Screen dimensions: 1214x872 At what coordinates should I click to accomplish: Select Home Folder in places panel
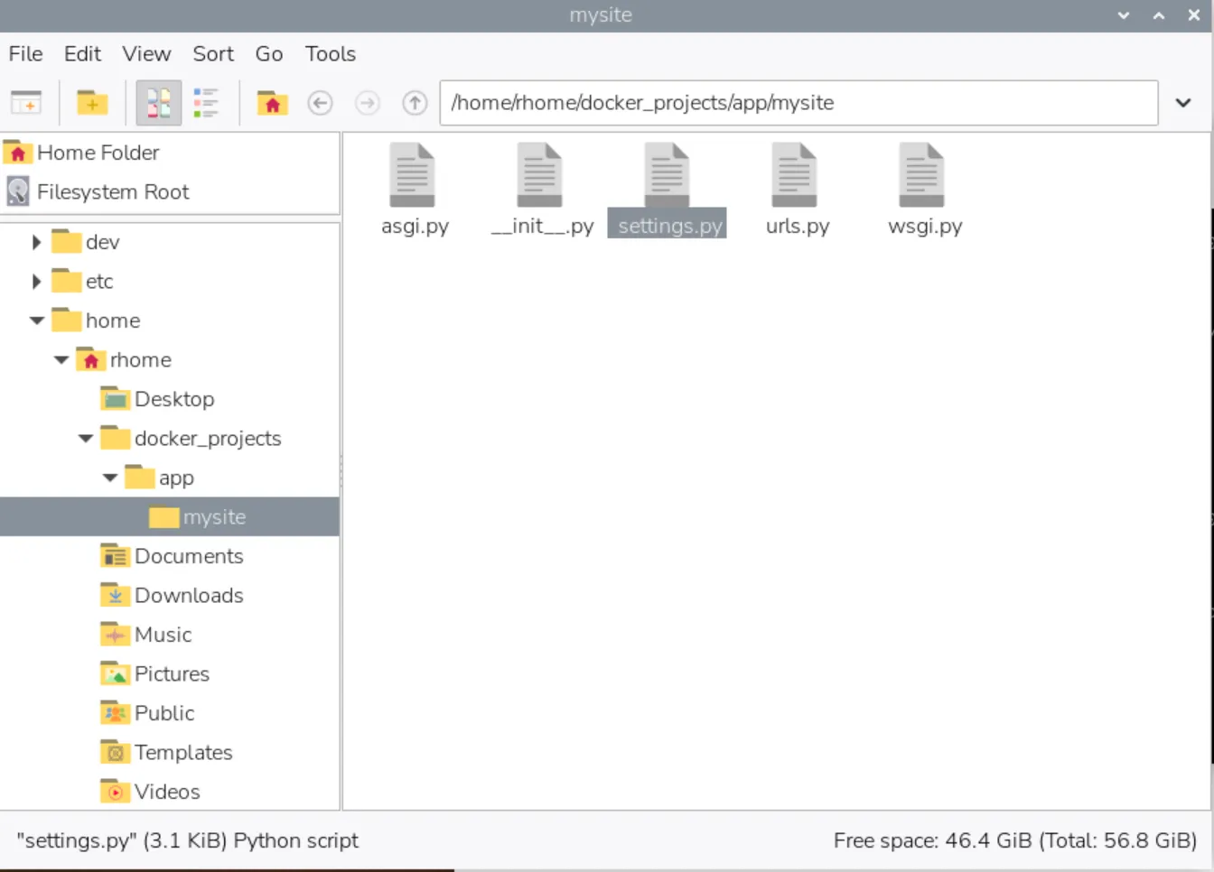(x=170, y=153)
